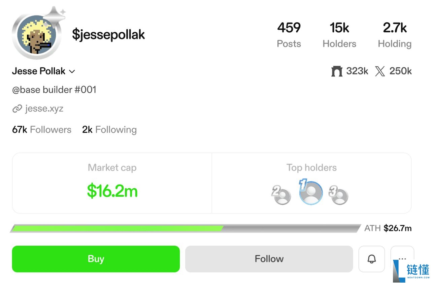
Task: Open the 2k Following list
Action: (x=109, y=129)
